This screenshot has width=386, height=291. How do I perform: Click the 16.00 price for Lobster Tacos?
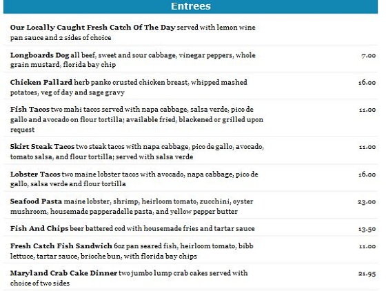coord(367,174)
